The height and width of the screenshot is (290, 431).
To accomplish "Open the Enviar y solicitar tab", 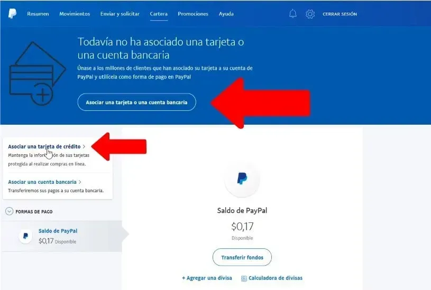I will click(x=120, y=14).
